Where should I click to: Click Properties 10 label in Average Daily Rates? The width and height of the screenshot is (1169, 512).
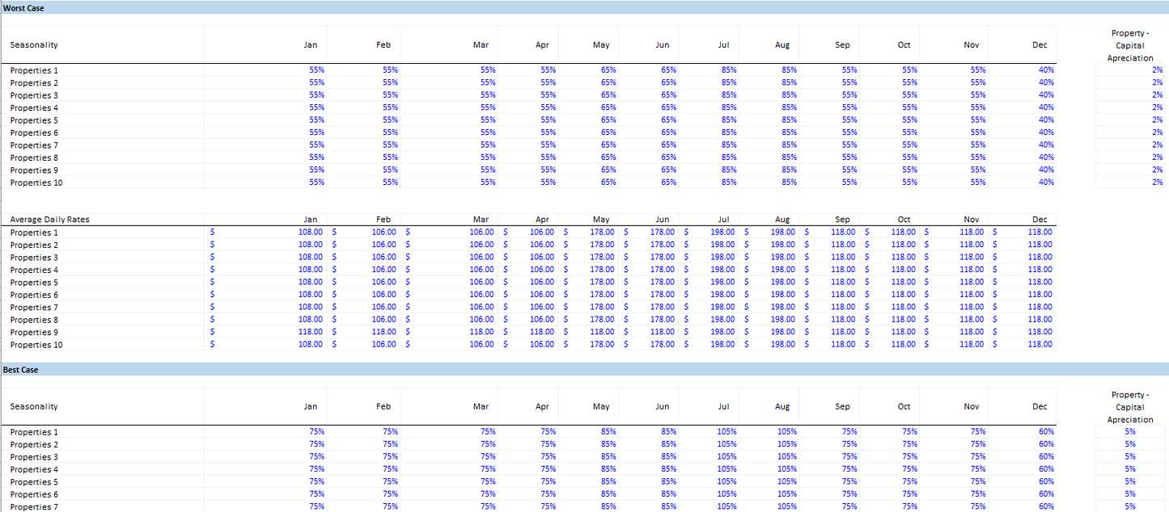36,345
